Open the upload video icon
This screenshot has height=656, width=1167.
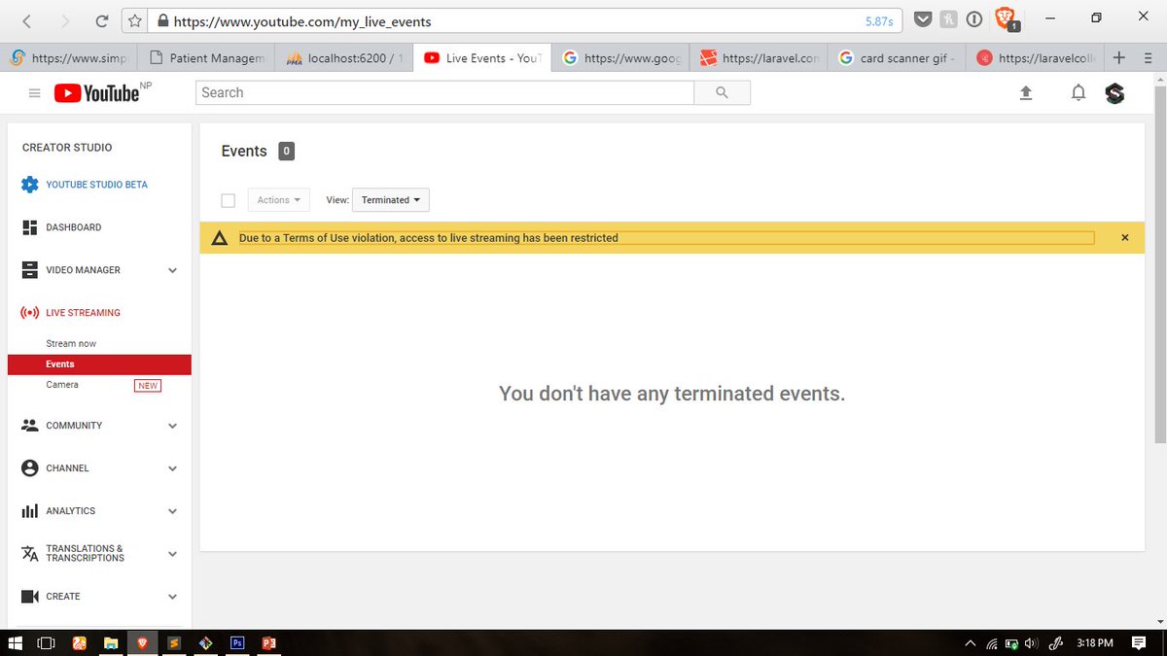pos(1025,93)
